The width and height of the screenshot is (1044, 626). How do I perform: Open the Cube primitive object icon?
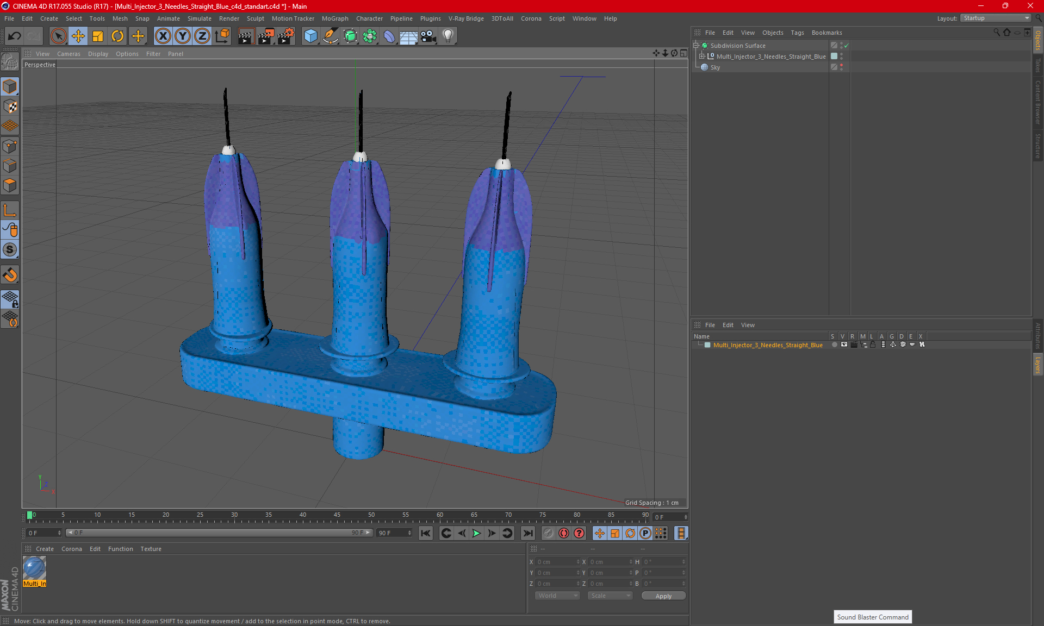(x=310, y=36)
